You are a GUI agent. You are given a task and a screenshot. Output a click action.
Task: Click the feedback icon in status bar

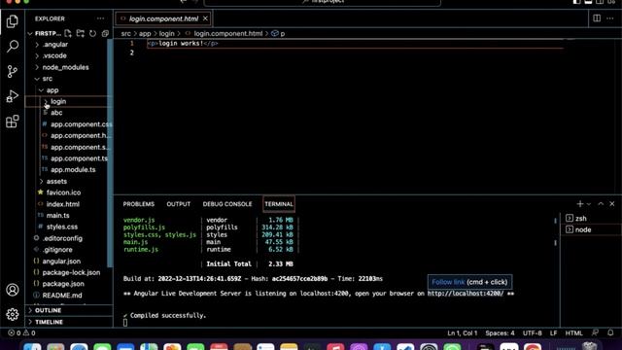pyautogui.click(x=595, y=332)
